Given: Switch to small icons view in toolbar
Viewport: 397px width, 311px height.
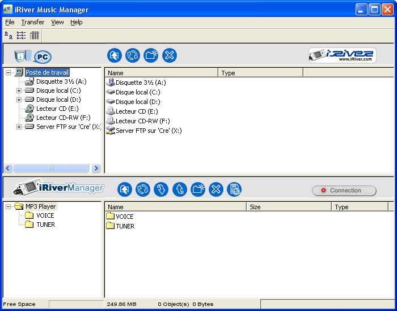Looking at the screenshot, I should [9, 36].
